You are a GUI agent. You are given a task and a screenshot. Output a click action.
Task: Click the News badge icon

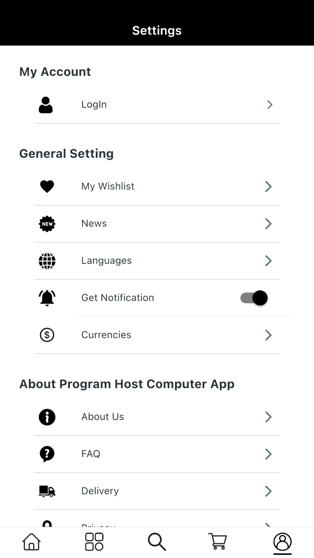pyautogui.click(x=47, y=223)
